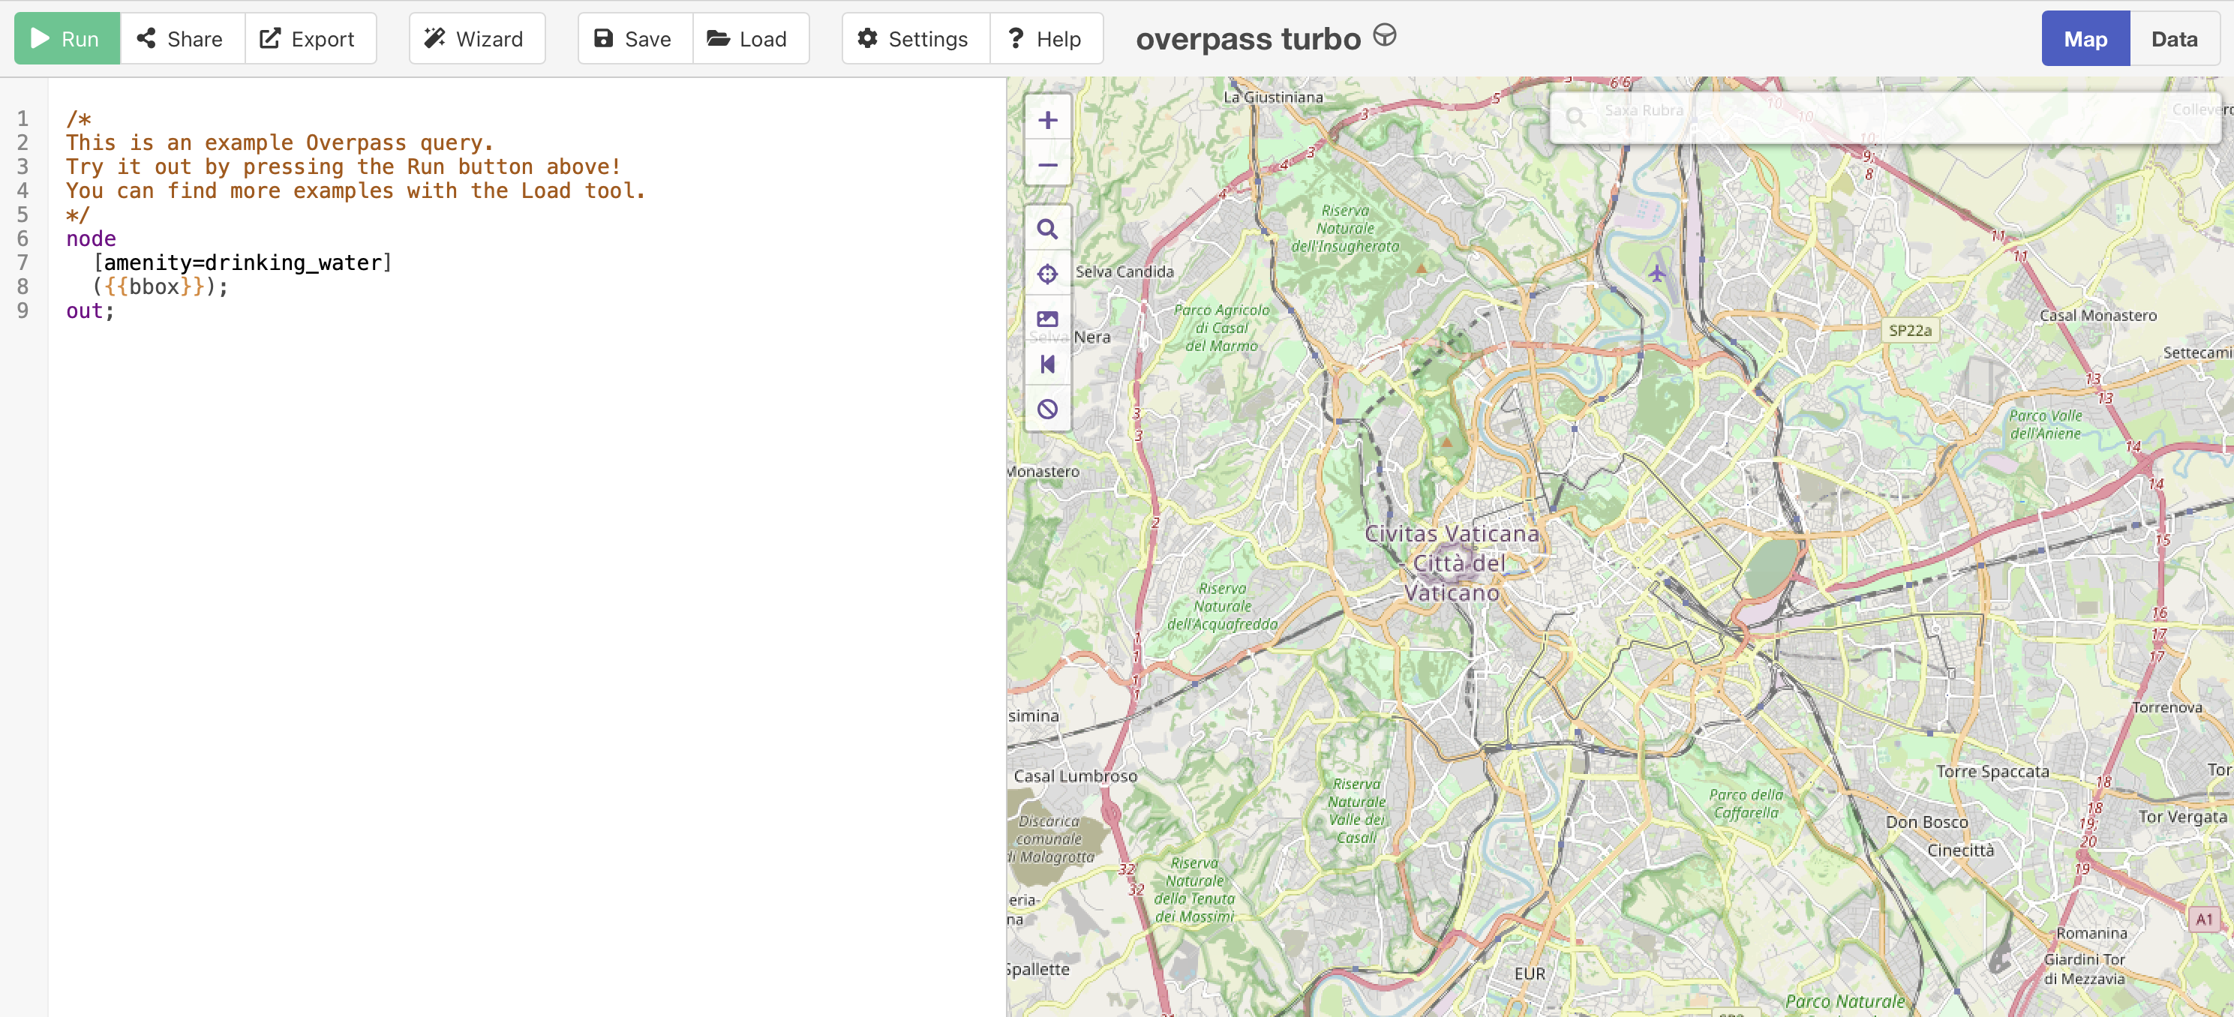2234x1017 pixels.
Task: Open the Help dialog
Action: point(1046,39)
